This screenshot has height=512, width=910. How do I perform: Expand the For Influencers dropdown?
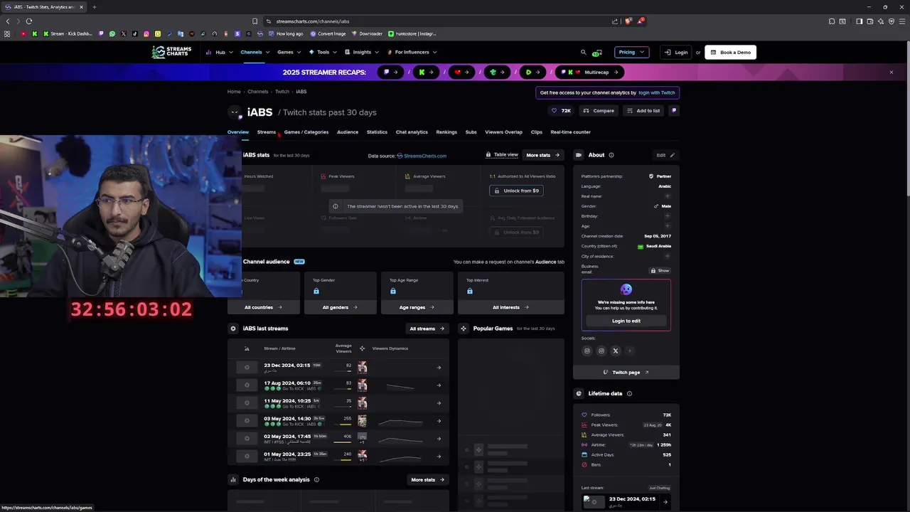[x=412, y=52]
